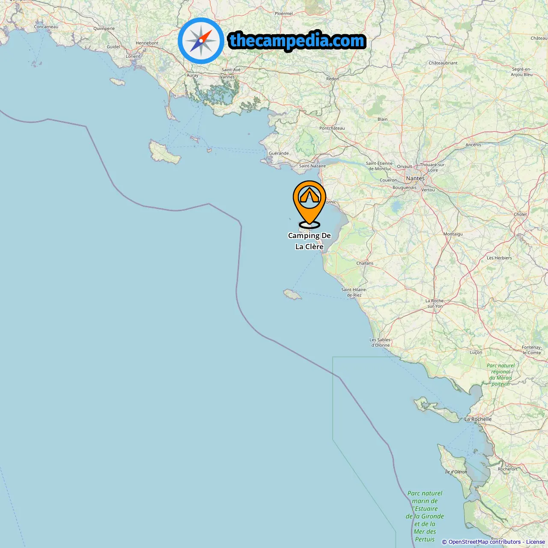This screenshot has height=548, width=548.
Task: Click the Cholet town label
Action: 521,214
